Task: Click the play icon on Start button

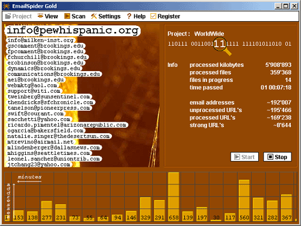Action: click(x=237, y=157)
